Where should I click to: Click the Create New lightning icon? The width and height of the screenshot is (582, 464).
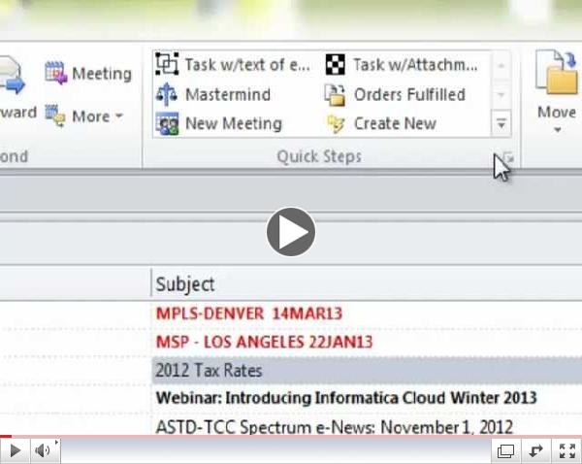pos(336,123)
